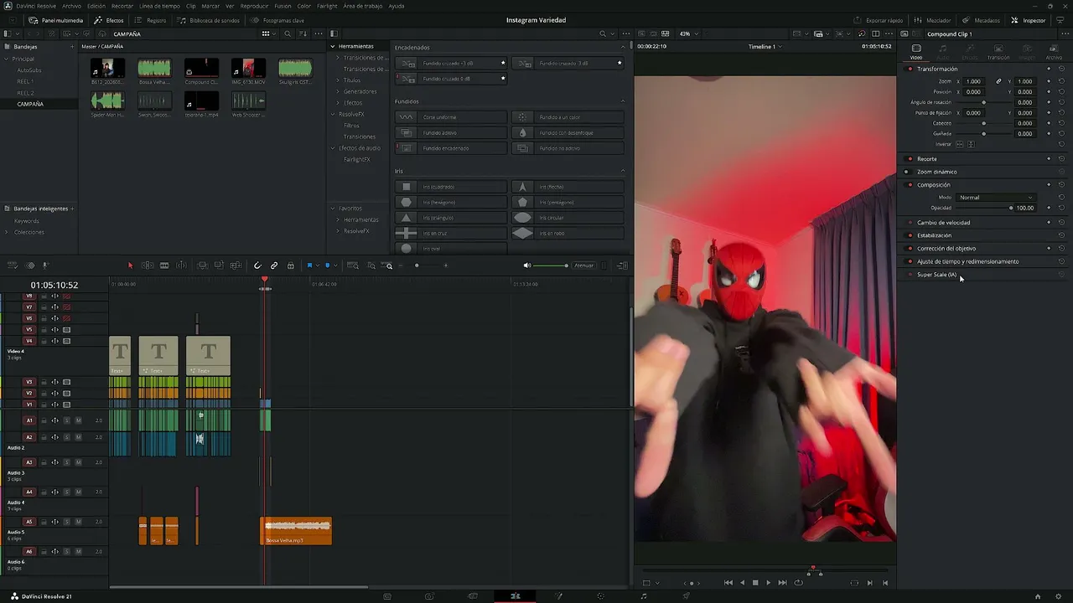This screenshot has height=603, width=1073.
Task: Add keyframe for Recorte section
Action: click(1049, 159)
